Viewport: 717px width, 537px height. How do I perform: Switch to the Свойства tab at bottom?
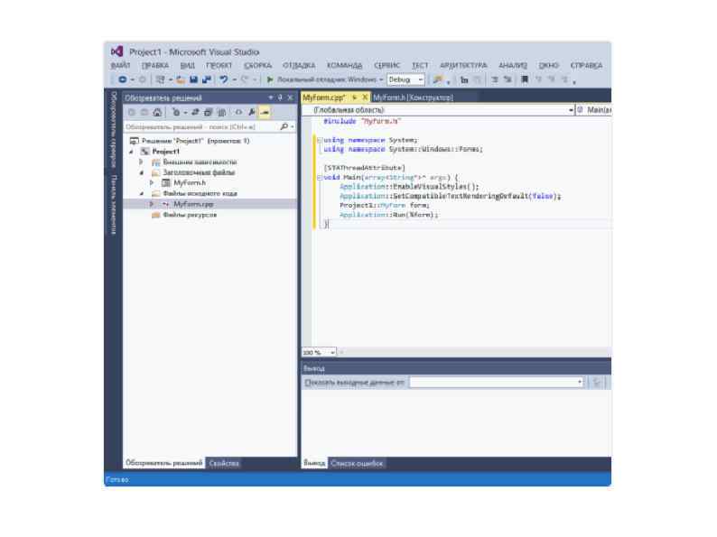(224, 463)
